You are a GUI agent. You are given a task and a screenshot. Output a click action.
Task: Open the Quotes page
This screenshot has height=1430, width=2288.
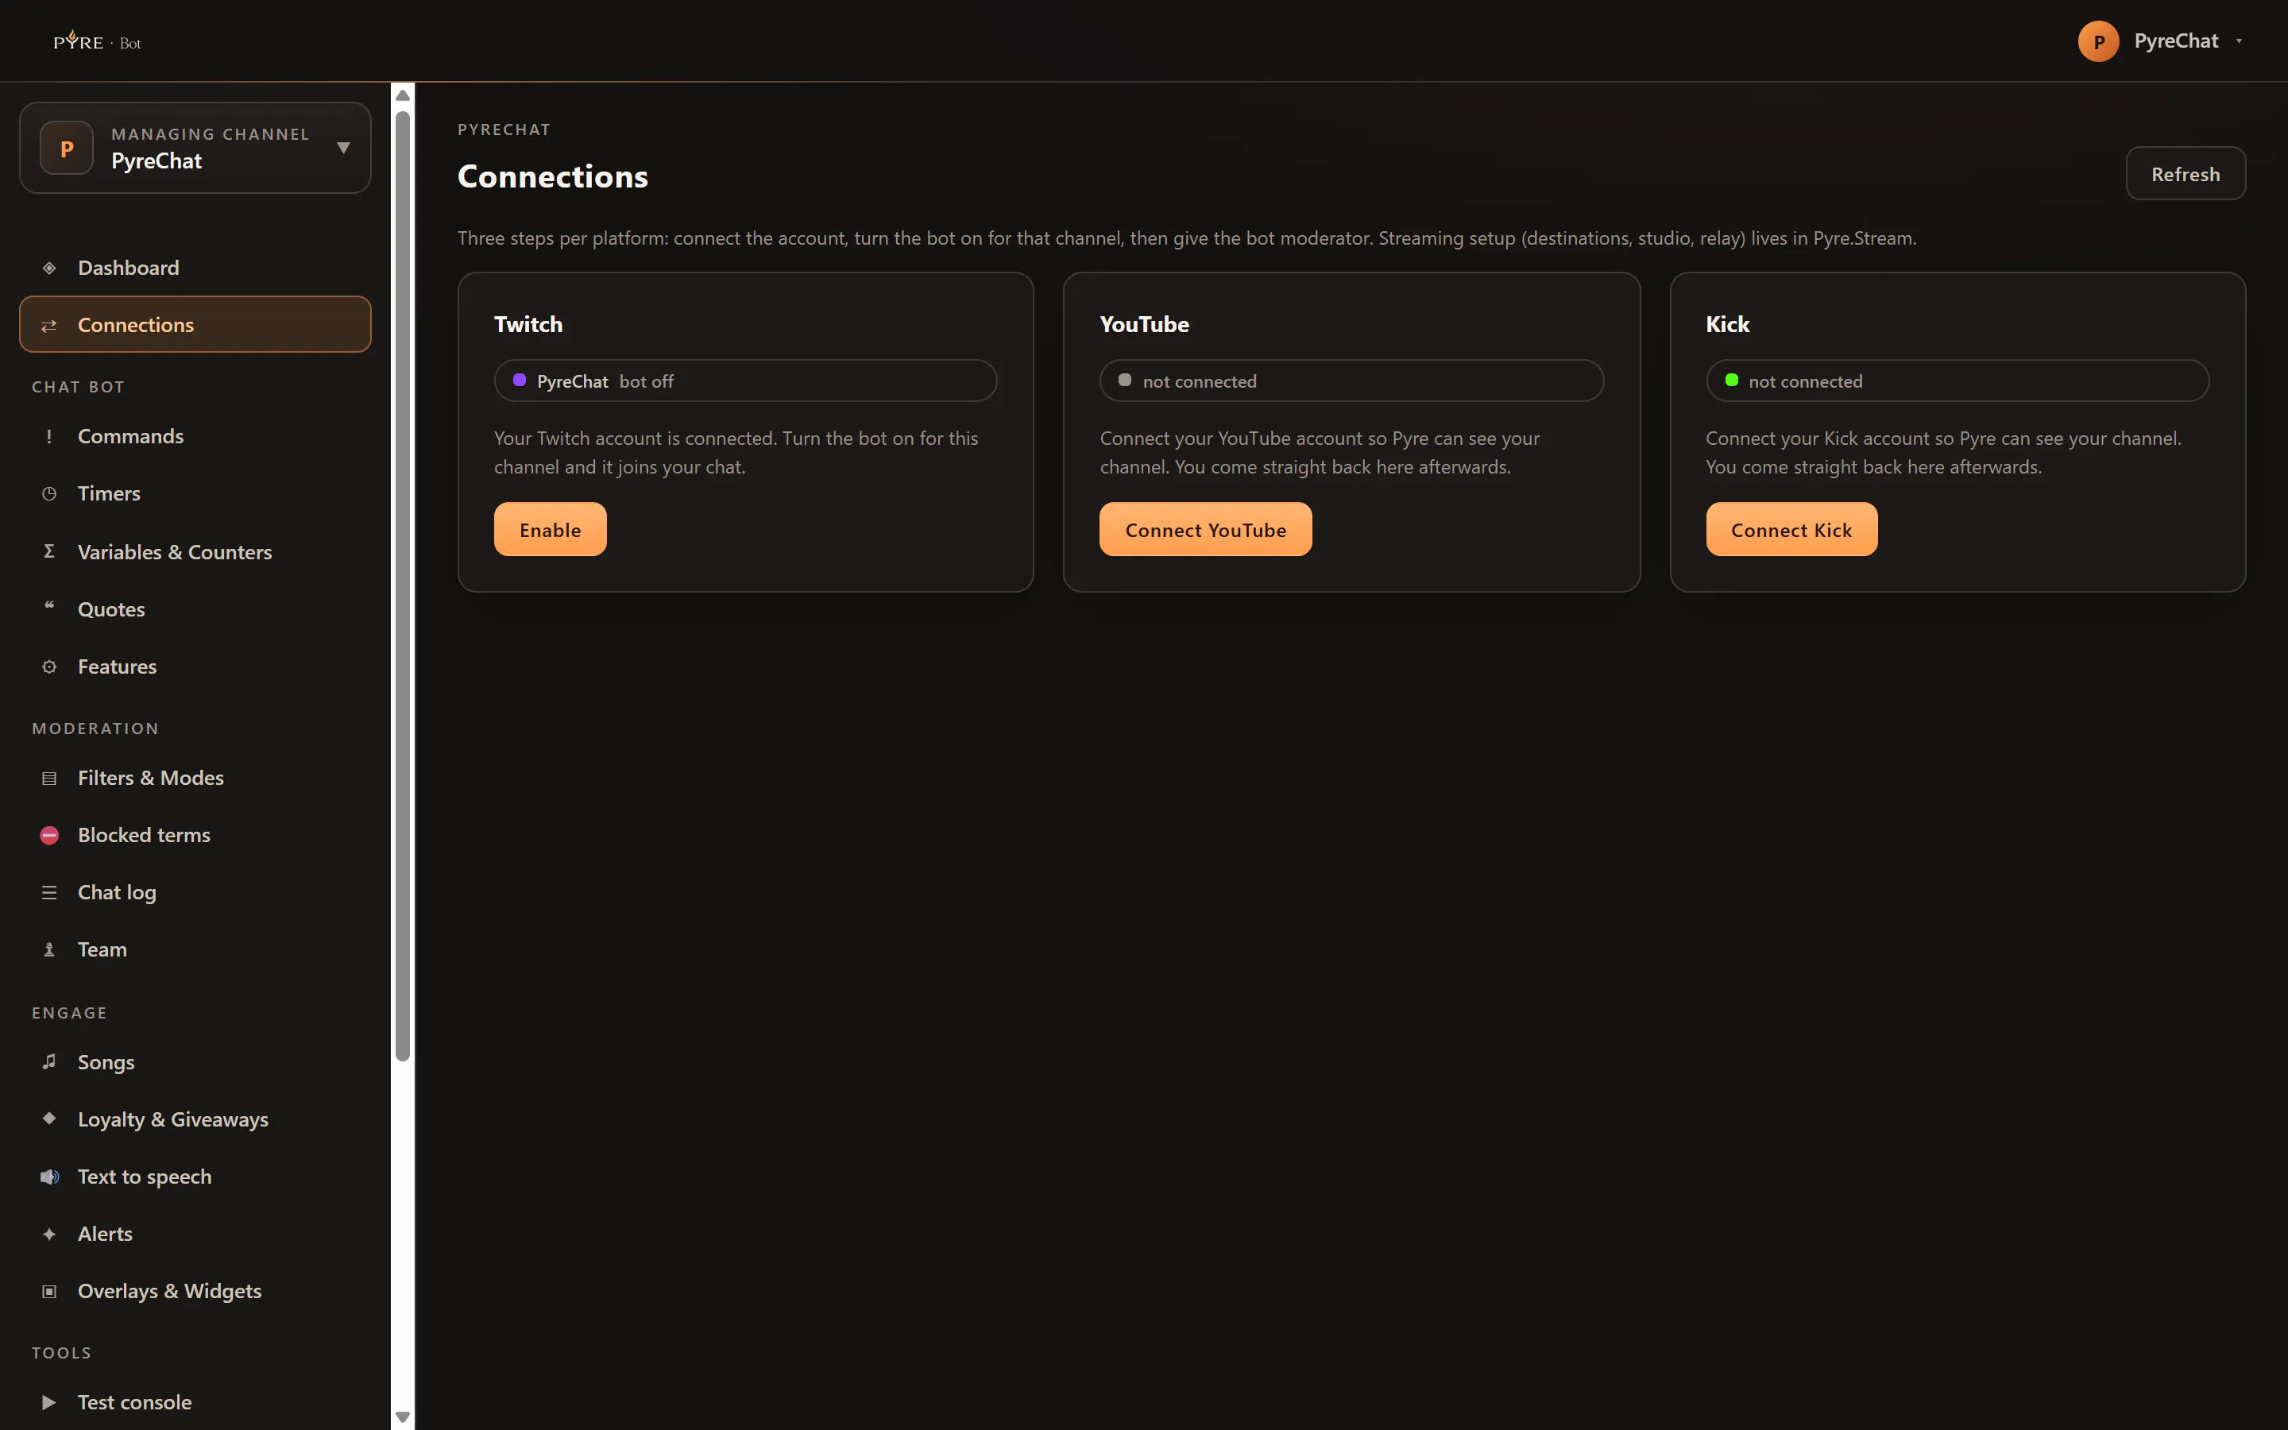coord(195,609)
